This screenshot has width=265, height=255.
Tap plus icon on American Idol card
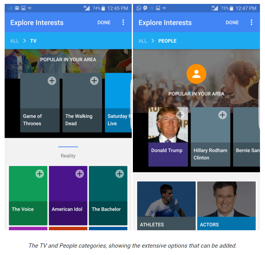[80, 174]
